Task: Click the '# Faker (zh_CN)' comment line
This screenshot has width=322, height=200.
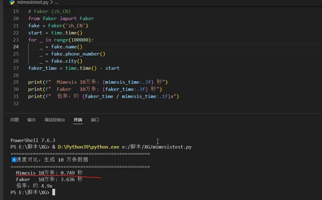Action: pyautogui.click(x=50, y=11)
